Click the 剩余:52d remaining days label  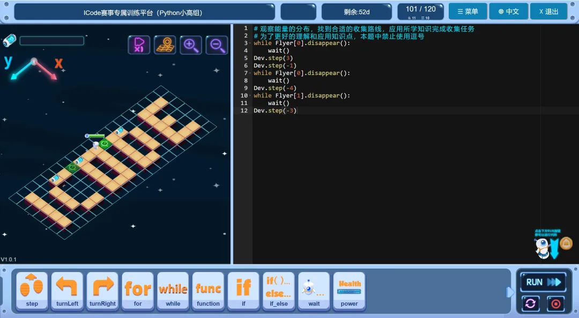(x=357, y=12)
